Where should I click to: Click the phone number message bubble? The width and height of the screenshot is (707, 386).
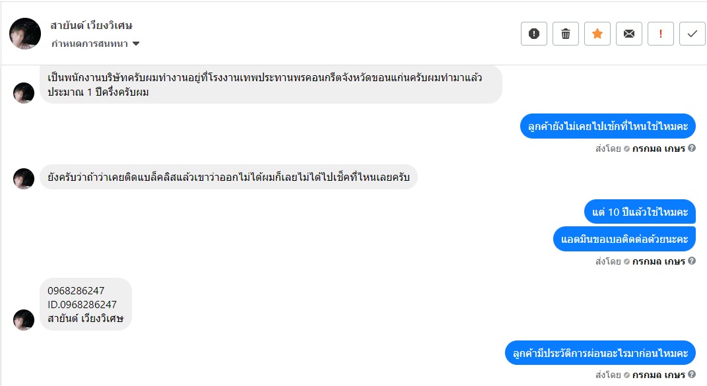click(x=86, y=304)
